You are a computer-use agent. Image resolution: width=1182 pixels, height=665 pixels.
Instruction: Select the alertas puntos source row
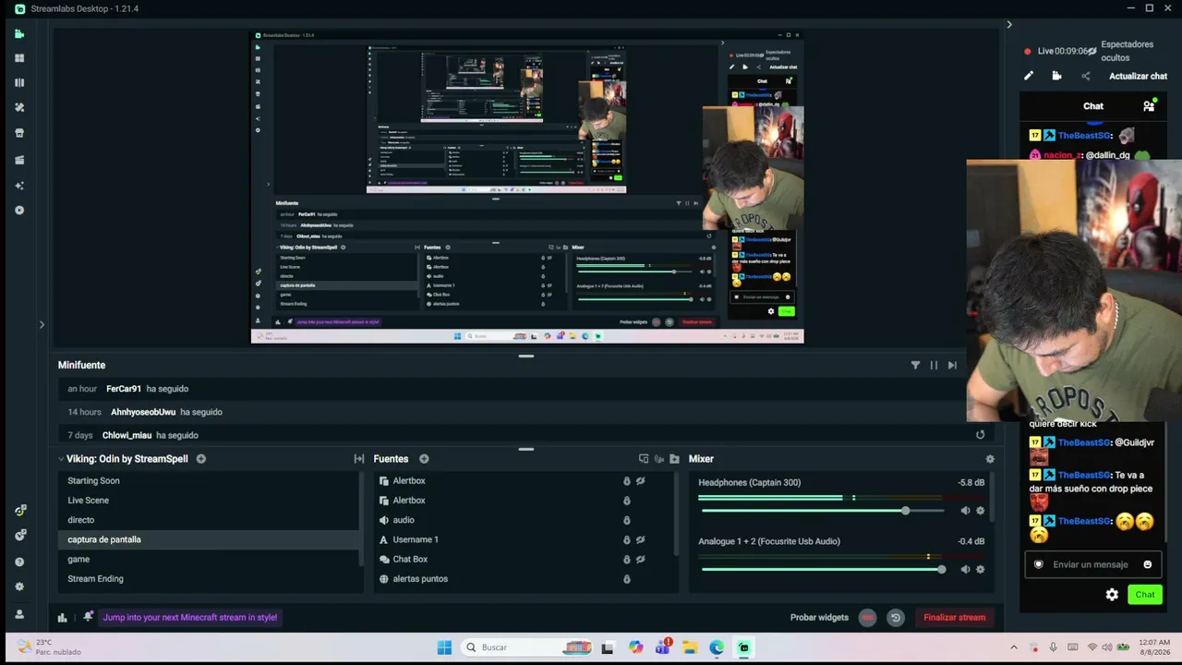click(x=524, y=579)
